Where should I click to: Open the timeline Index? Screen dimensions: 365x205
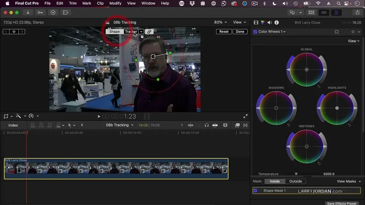13,125
